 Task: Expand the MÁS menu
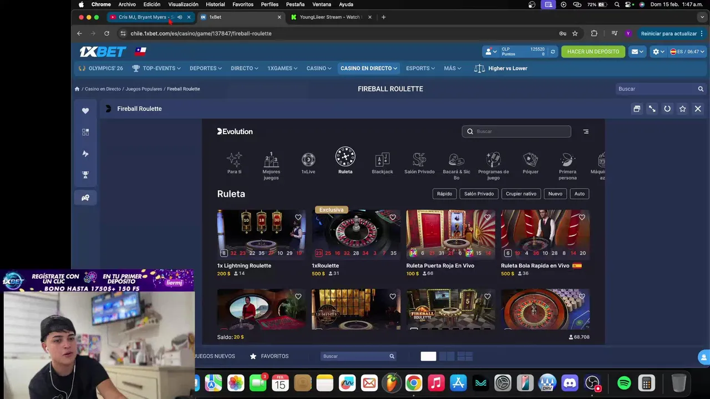click(x=453, y=68)
